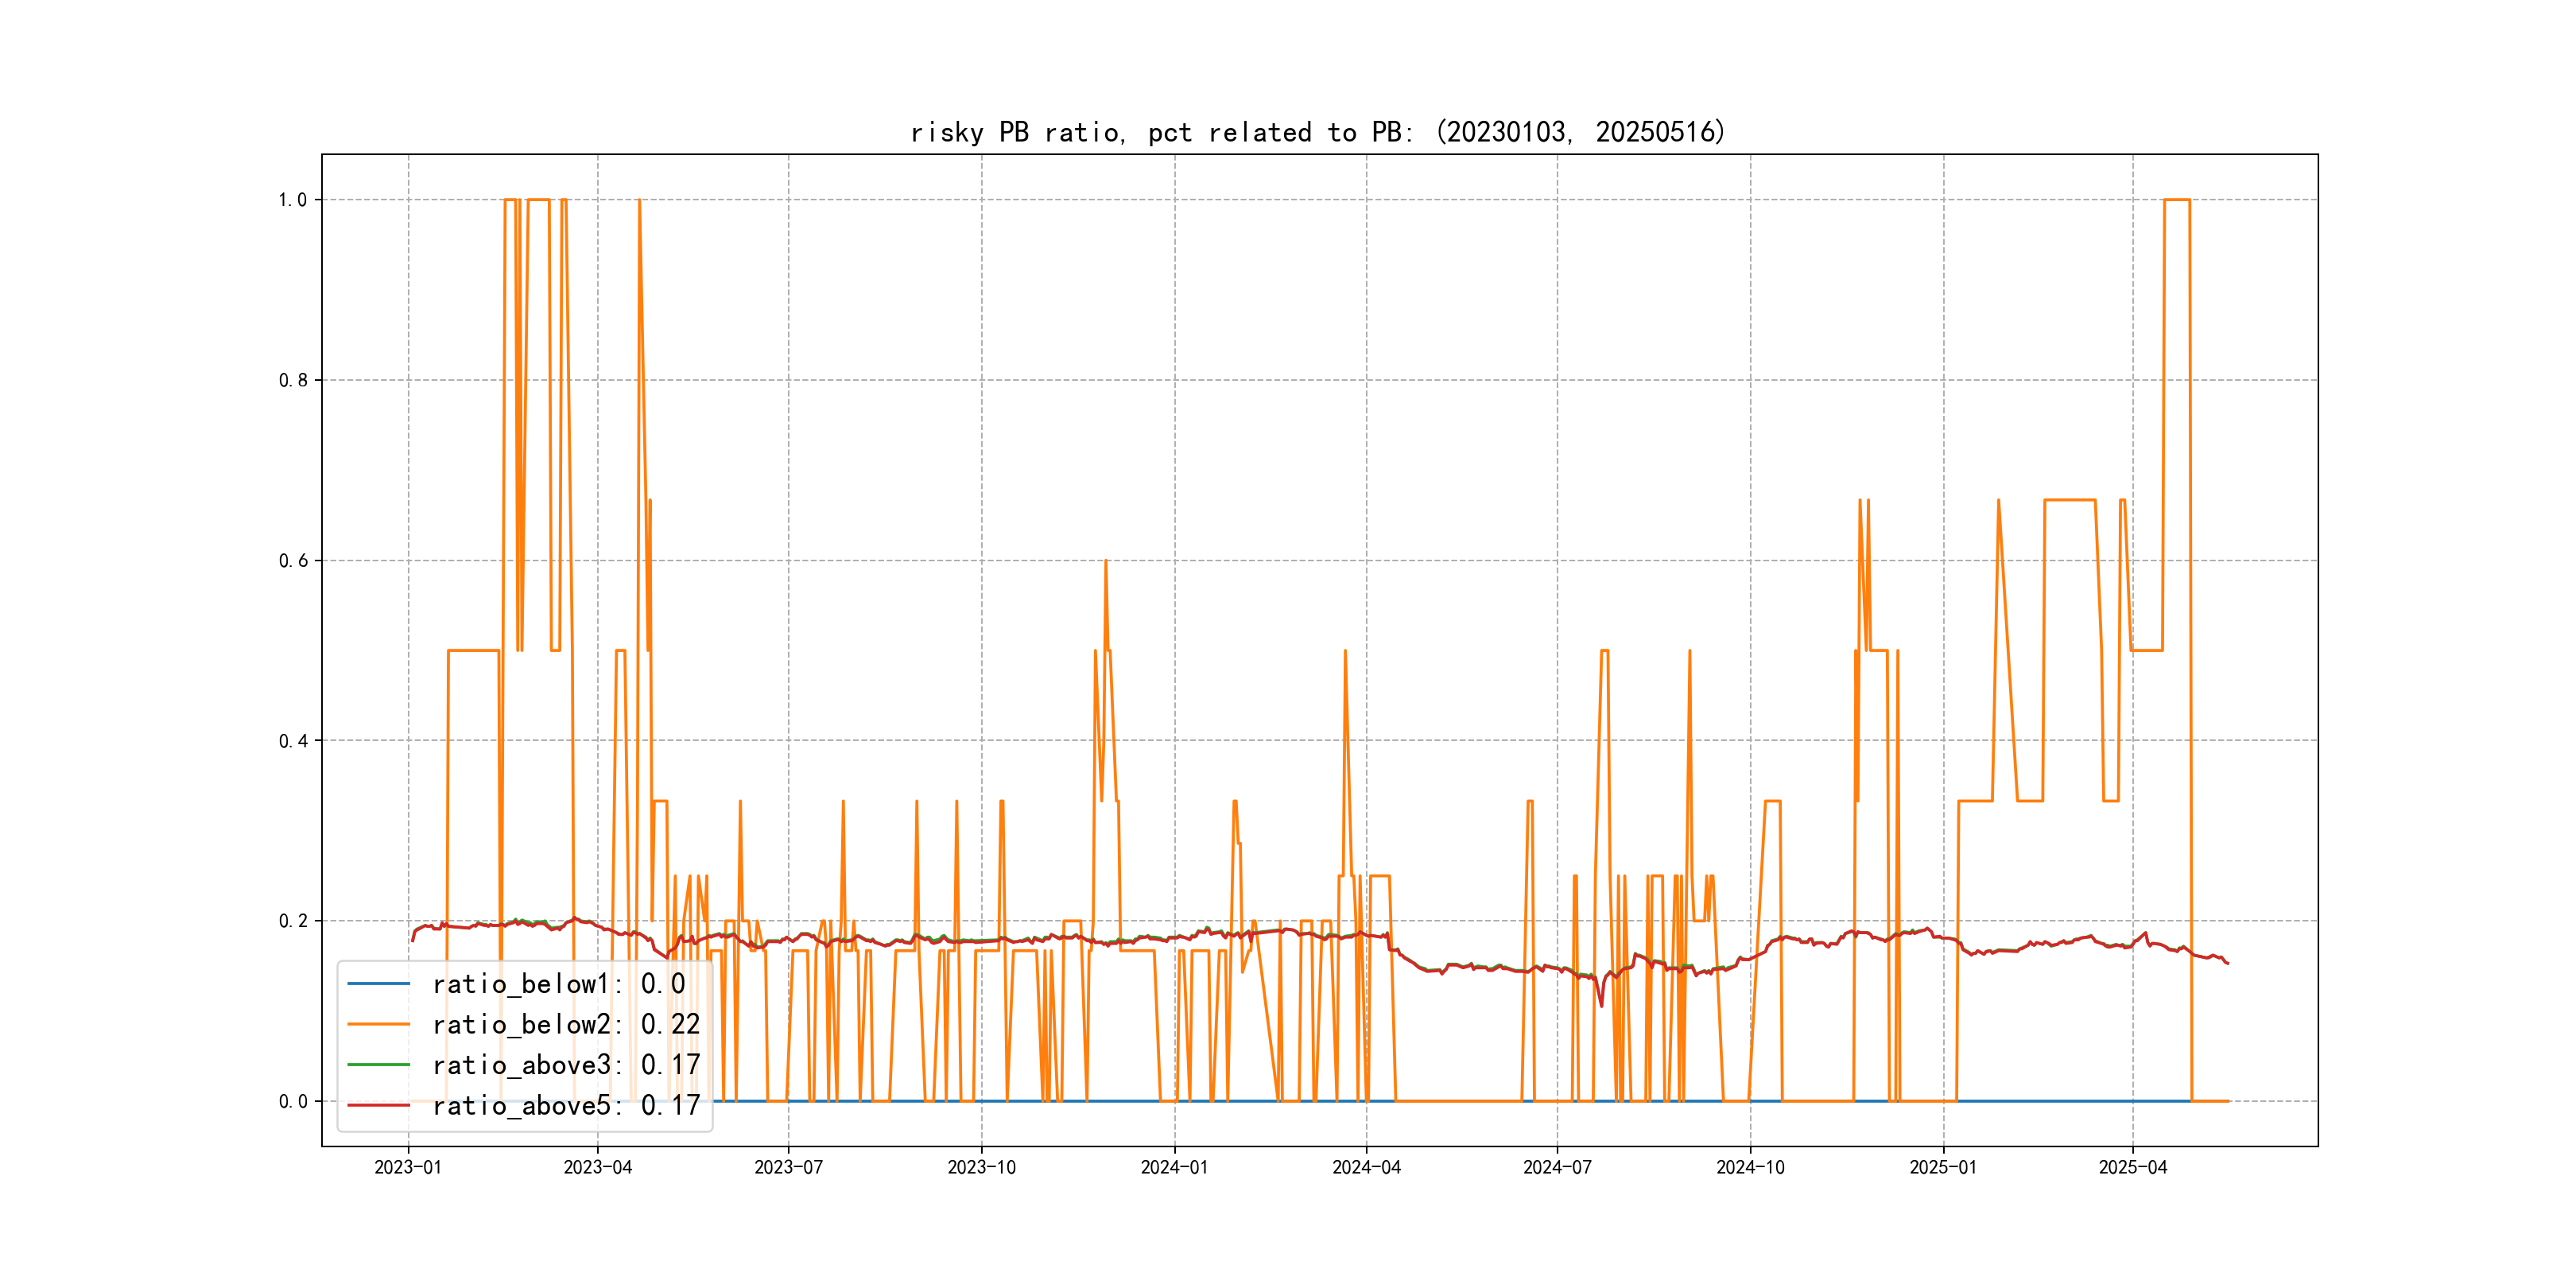Select the 'ratio_above5: 0.17' legend label
The height and width of the screenshot is (1288, 2576).
(565, 1105)
